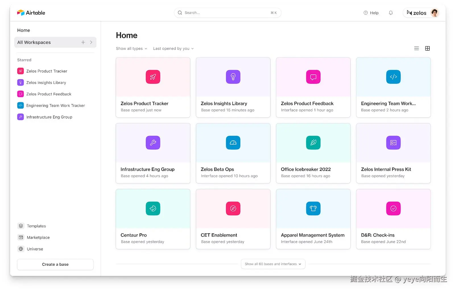This screenshot has width=455, height=291.
Task: Open starred Zelos Product Feedback item
Action: tap(49, 94)
